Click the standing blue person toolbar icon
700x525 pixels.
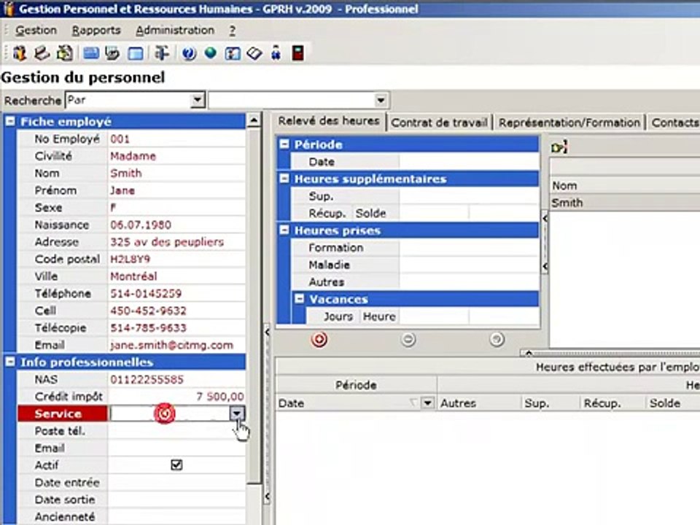pos(276,53)
